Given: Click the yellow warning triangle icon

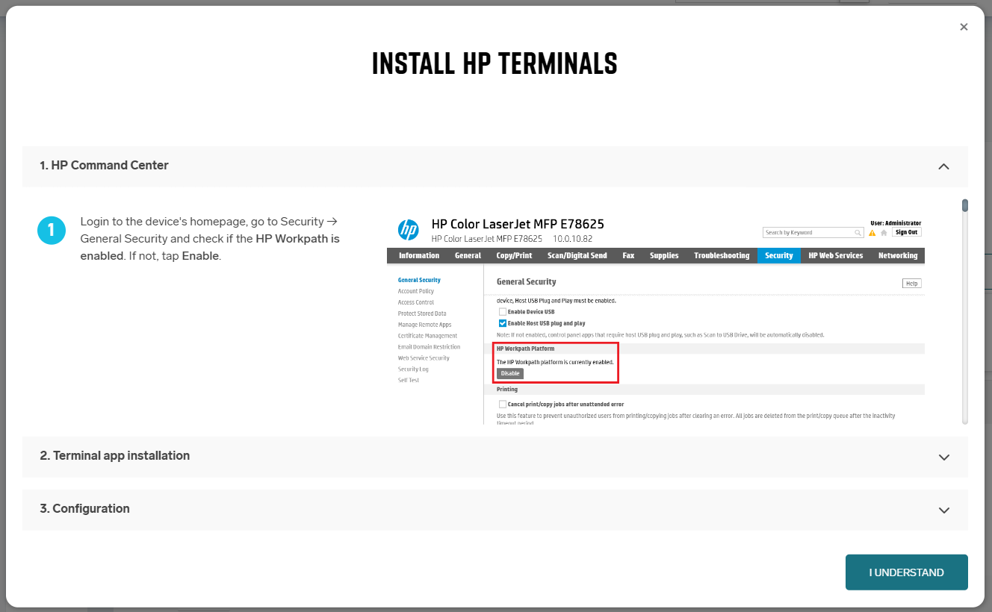Looking at the screenshot, I should (872, 233).
